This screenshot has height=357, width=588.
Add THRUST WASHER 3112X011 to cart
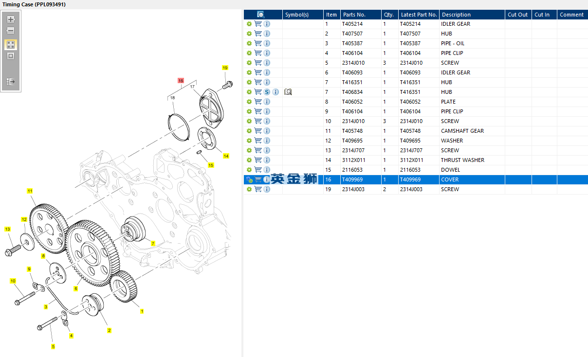[258, 160]
